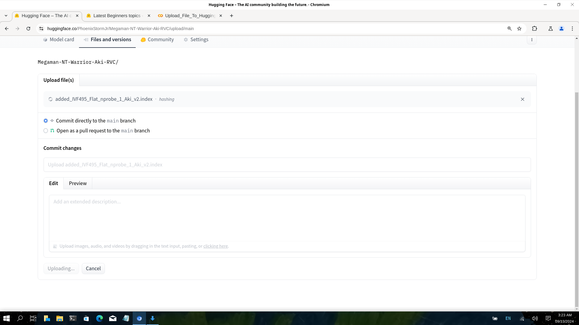Open Settings panel
This screenshot has width=579, height=325.
click(x=196, y=39)
